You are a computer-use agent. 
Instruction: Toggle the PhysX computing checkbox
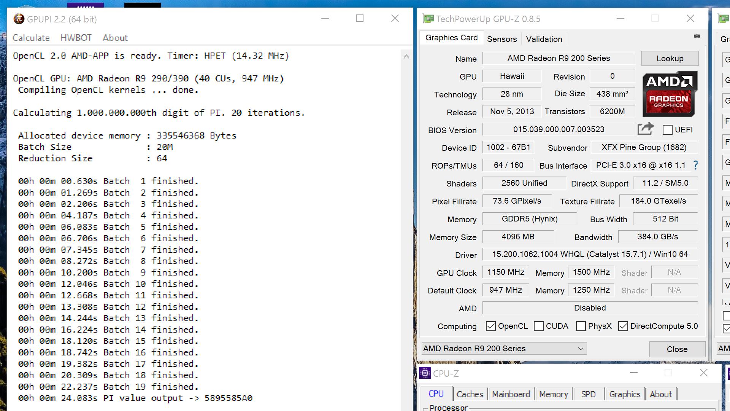coord(581,326)
